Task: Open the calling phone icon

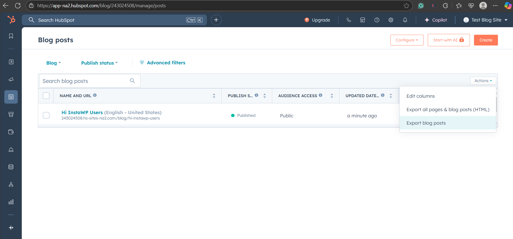Action: (x=349, y=20)
